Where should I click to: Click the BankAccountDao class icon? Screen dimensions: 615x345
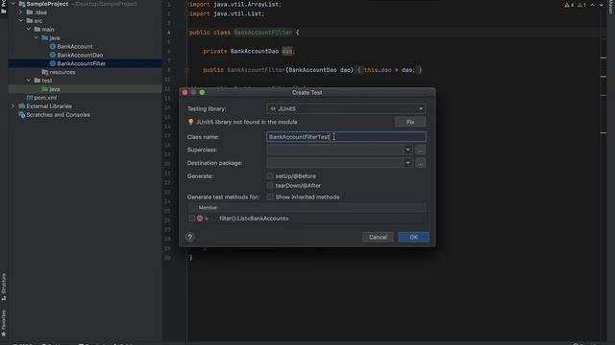point(53,56)
